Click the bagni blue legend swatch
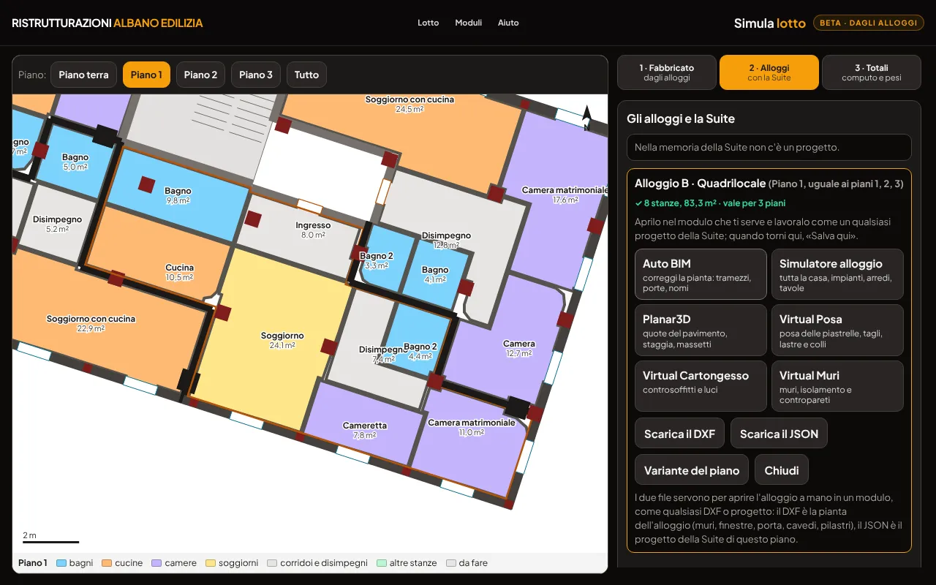This screenshot has width=936, height=585. [61, 563]
